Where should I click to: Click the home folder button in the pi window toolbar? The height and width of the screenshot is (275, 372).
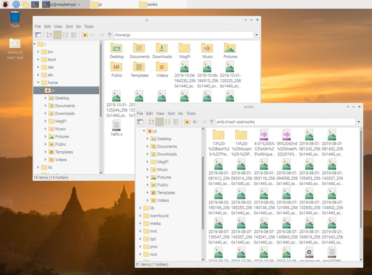[85, 35]
